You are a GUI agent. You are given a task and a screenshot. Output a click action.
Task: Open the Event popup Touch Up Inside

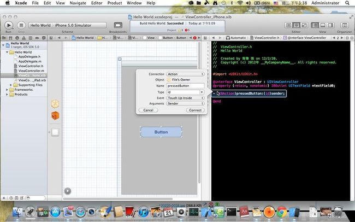pyautogui.click(x=185, y=98)
